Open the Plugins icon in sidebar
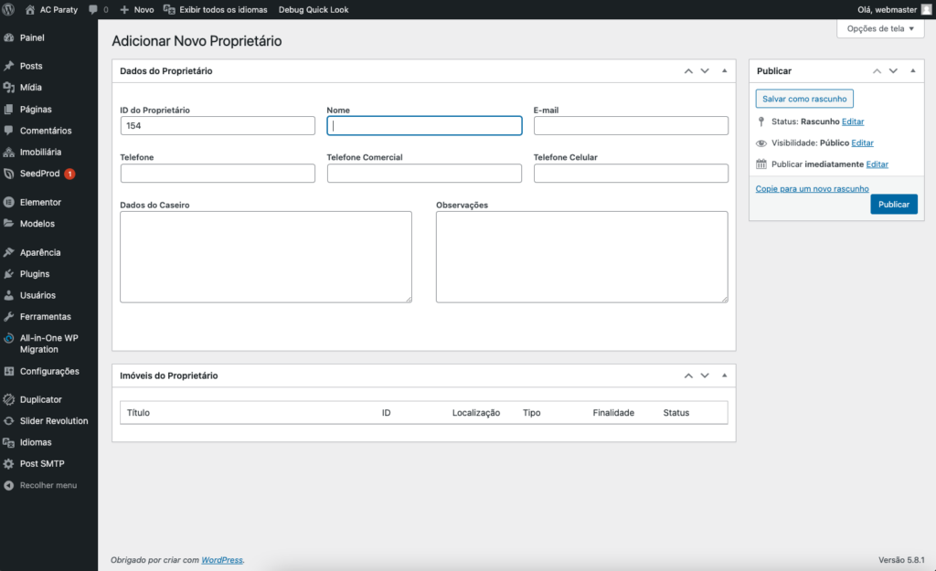Viewport: 936px width, 571px height. coord(9,274)
